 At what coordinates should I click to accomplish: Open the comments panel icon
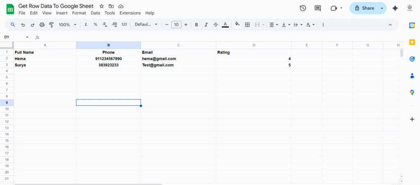point(317,8)
